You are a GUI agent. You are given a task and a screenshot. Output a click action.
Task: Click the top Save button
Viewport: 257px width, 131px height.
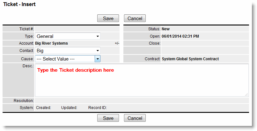tap(108, 18)
